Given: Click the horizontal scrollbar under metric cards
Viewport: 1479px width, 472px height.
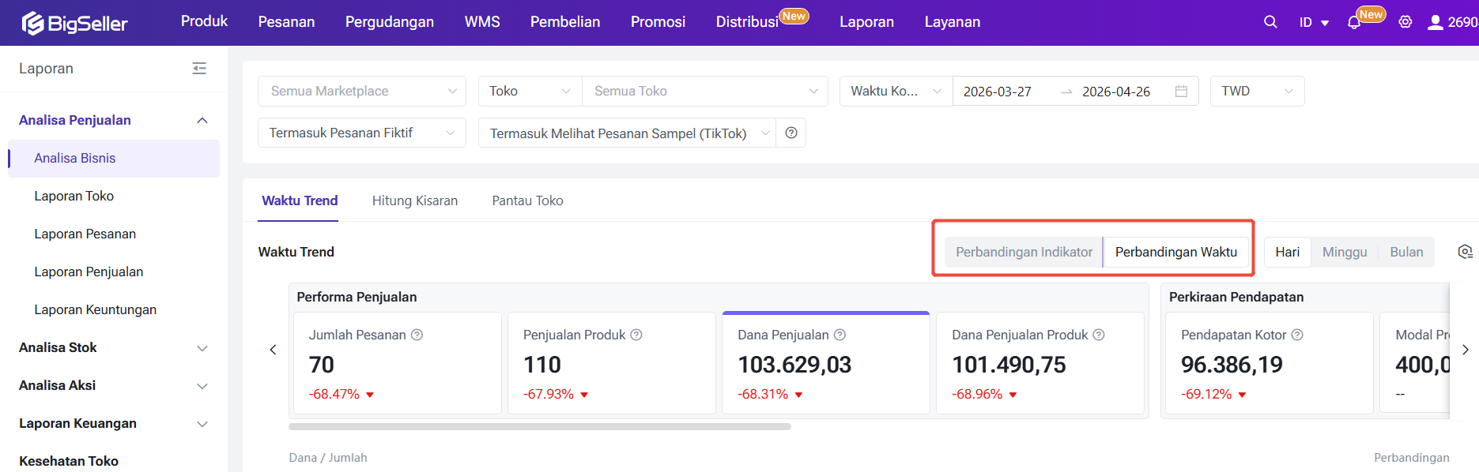Looking at the screenshot, I should 539,426.
